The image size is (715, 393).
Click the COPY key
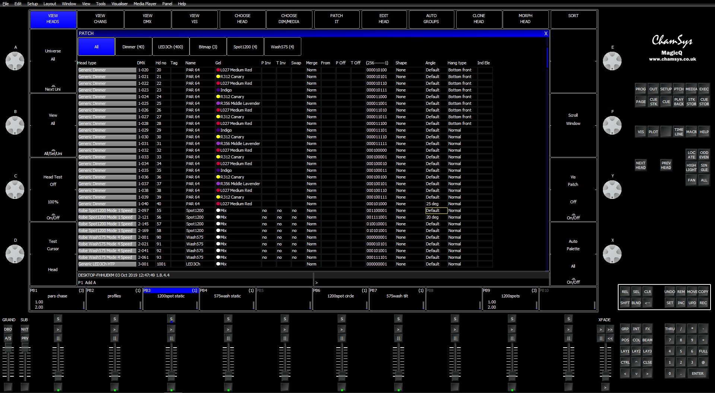703,291
